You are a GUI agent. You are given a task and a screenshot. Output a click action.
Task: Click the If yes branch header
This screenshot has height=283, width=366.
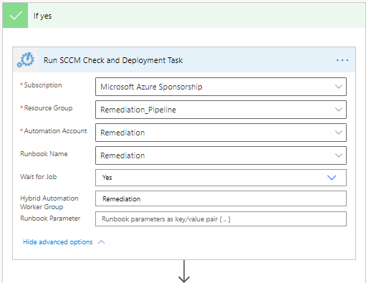(184, 16)
